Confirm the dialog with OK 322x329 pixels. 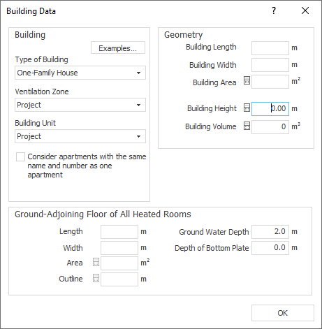point(283,313)
